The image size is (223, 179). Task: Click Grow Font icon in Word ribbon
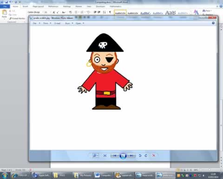coord(54,12)
